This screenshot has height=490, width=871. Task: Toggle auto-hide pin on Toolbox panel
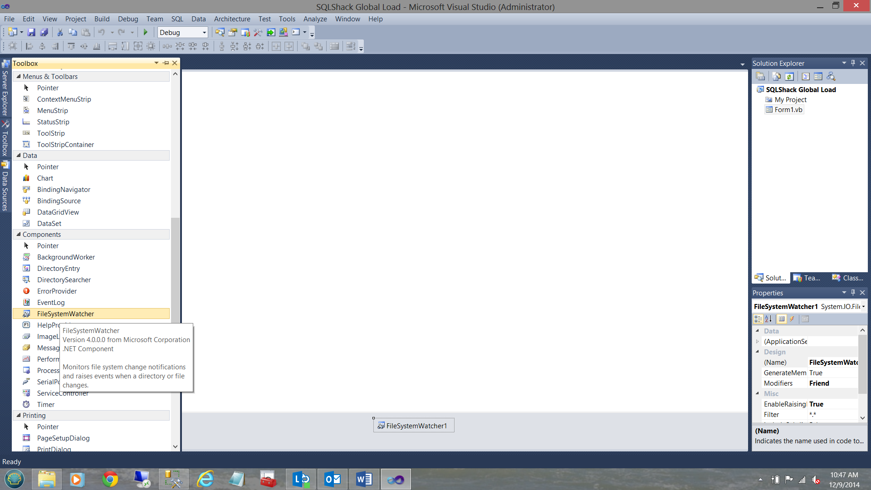(x=166, y=63)
